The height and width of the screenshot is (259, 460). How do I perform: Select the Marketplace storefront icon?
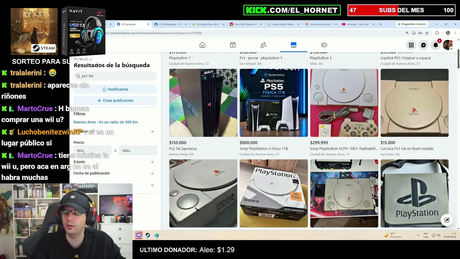coord(294,45)
